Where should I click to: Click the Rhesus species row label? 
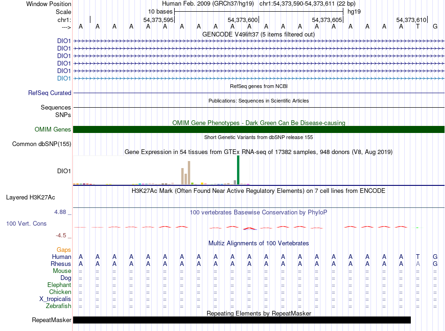point(61,264)
